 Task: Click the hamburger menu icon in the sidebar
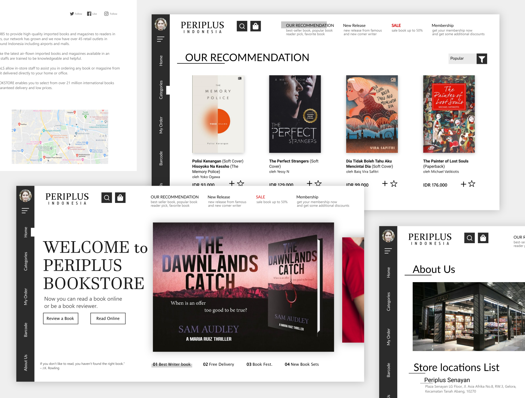(160, 39)
